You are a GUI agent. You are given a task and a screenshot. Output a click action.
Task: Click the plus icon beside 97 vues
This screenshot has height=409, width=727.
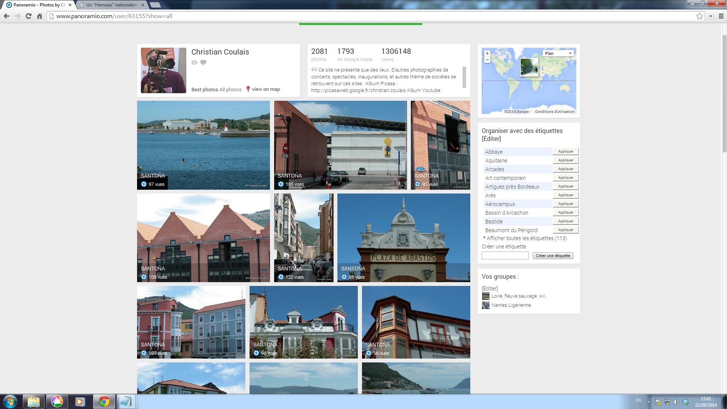pyautogui.click(x=144, y=184)
